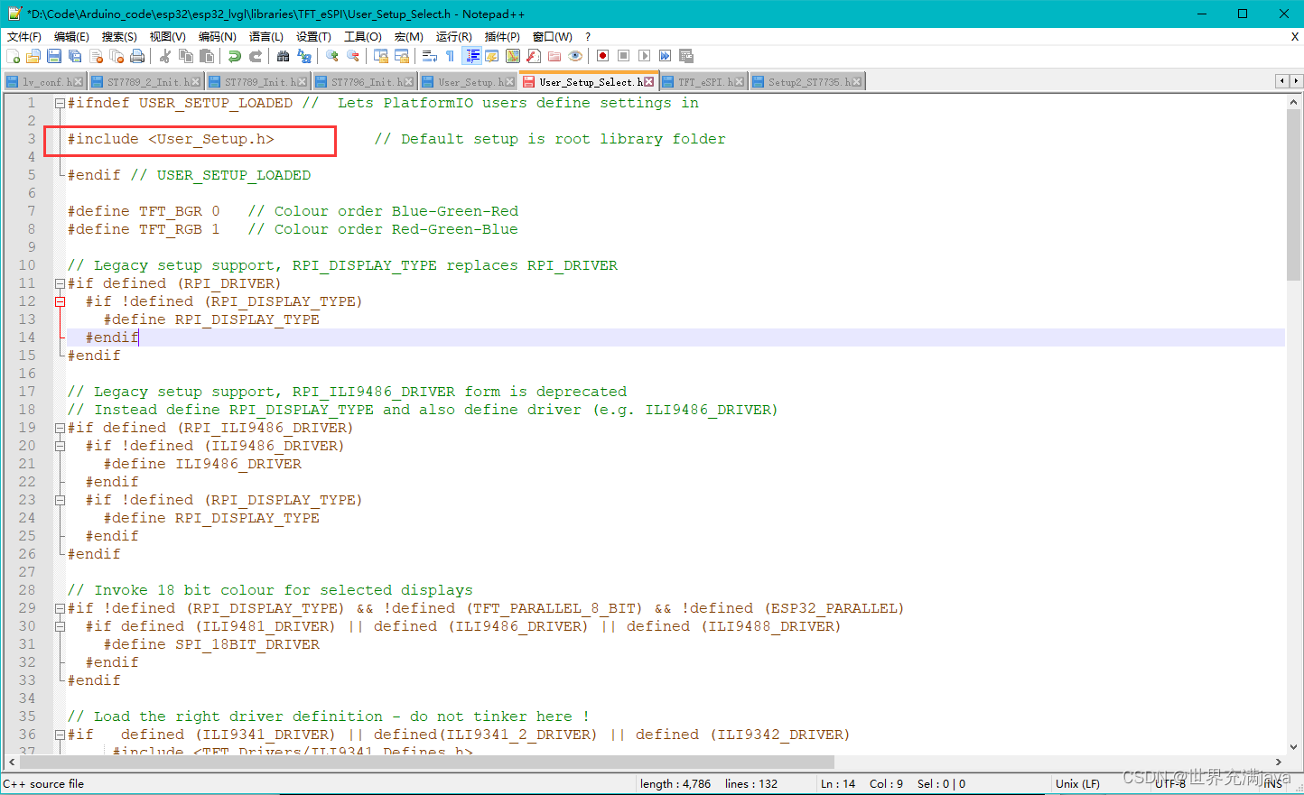
Task: Toggle file monitoring eye icon
Action: click(x=575, y=56)
